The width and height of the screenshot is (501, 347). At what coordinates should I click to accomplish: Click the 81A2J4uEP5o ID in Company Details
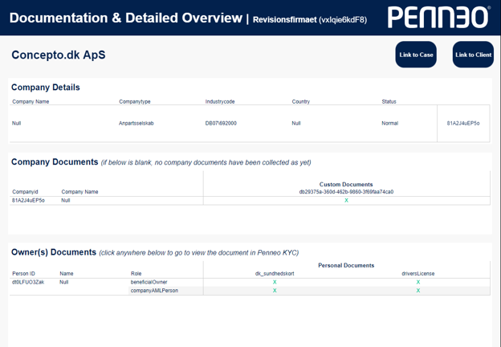(463, 124)
